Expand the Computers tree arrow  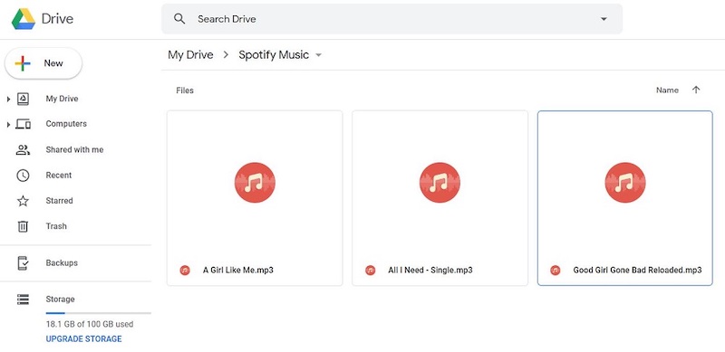pyautogui.click(x=8, y=124)
